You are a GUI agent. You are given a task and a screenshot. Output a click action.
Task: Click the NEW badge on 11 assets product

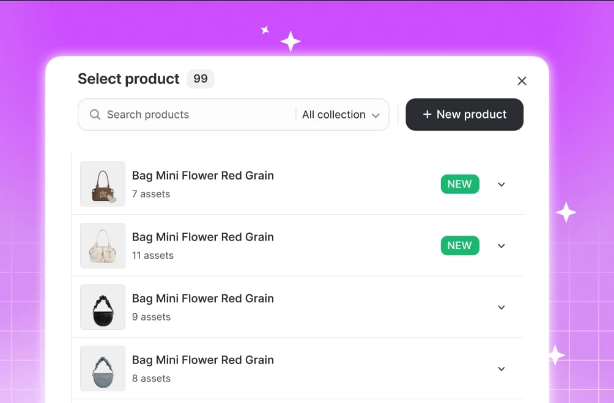point(460,245)
